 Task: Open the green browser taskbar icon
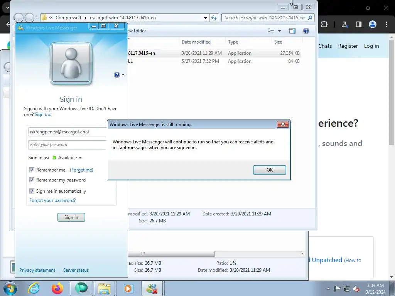click(x=81, y=288)
